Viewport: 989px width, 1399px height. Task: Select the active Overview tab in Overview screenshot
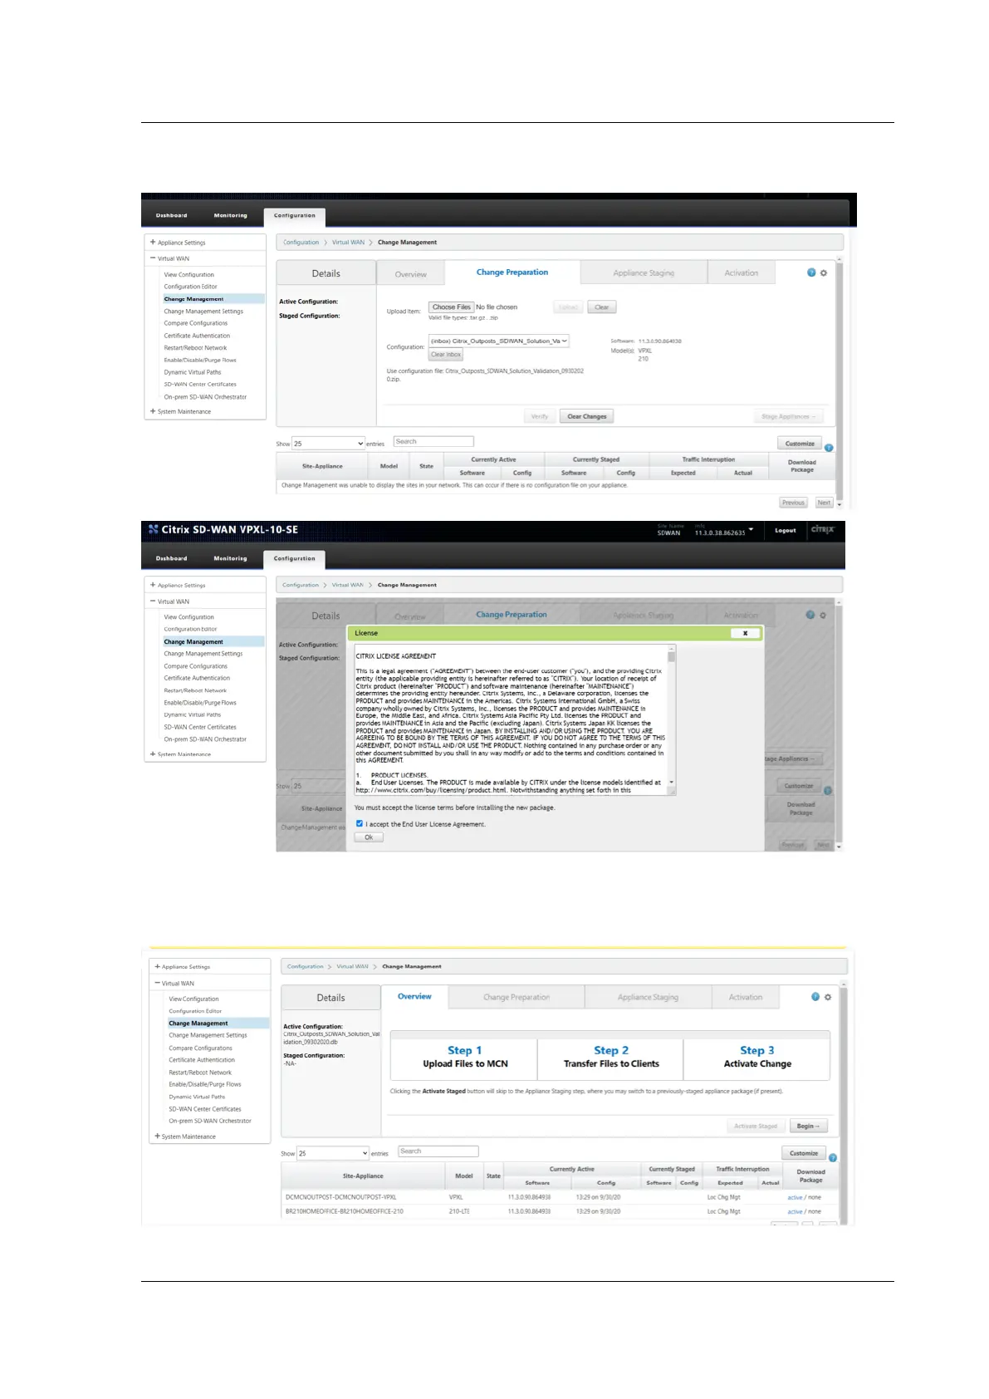[414, 996]
